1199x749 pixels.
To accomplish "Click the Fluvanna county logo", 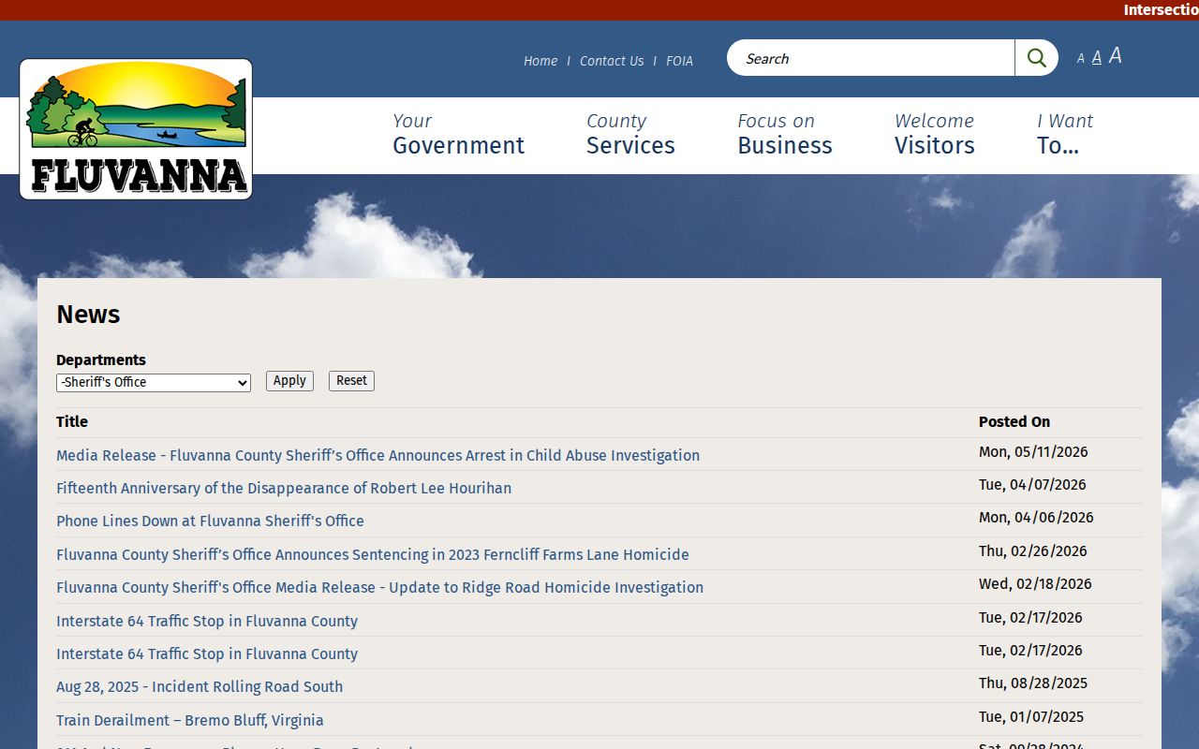I will pos(136,129).
